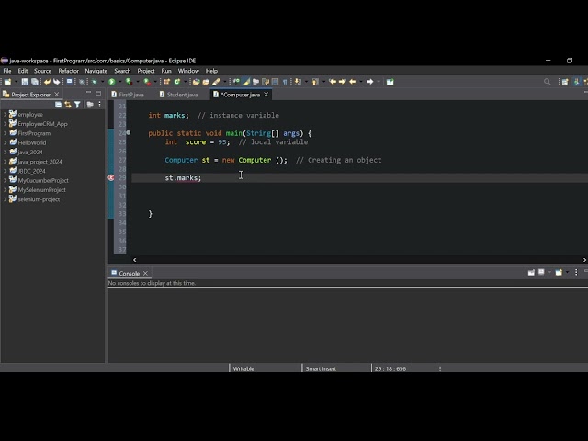This screenshot has width=588, height=441.
Task: Switch to the Student.java tab
Action: point(178,95)
